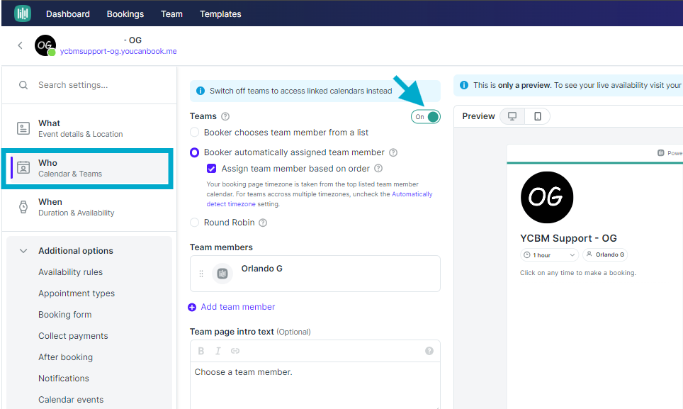Switch preview to desktop view
Image resolution: width=683 pixels, height=409 pixels.
(512, 116)
